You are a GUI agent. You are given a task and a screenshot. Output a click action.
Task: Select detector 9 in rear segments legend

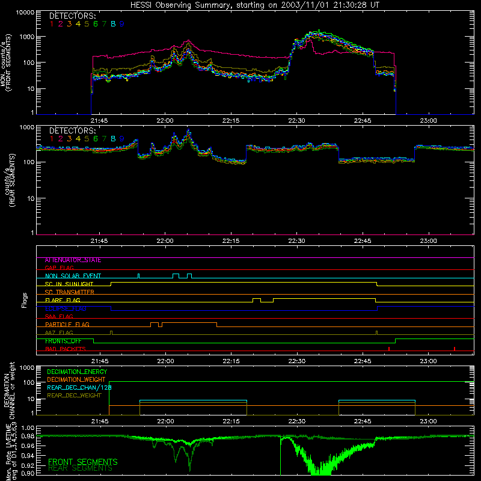pyautogui.click(x=122, y=139)
